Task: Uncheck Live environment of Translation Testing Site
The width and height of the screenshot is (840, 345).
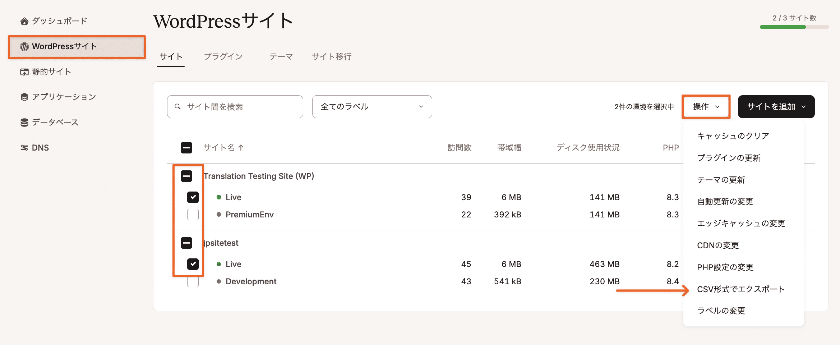Action: click(193, 197)
